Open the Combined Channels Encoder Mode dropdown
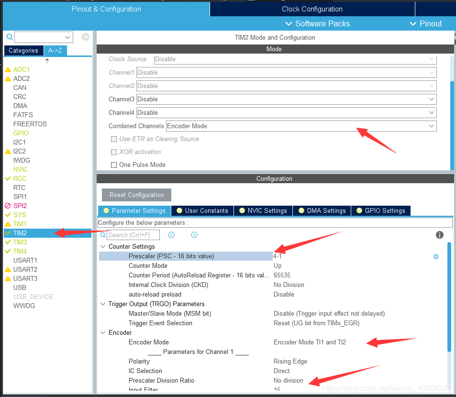Screen dimensions: 456x397 [x=301, y=126]
